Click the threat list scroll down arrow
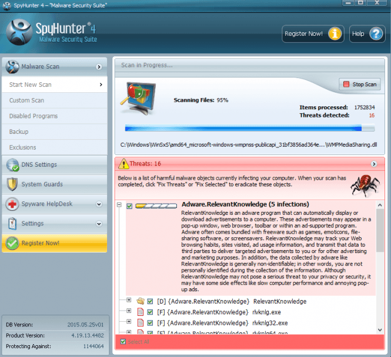This screenshot has height=357, width=391. click(380, 330)
